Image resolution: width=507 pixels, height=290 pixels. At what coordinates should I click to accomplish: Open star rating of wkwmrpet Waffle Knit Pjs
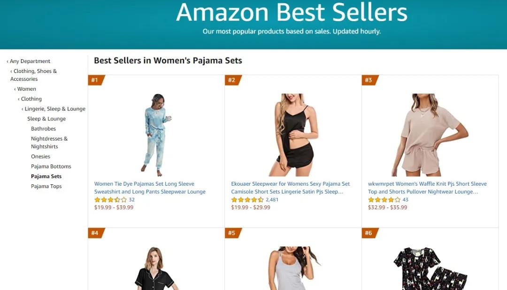click(x=384, y=200)
